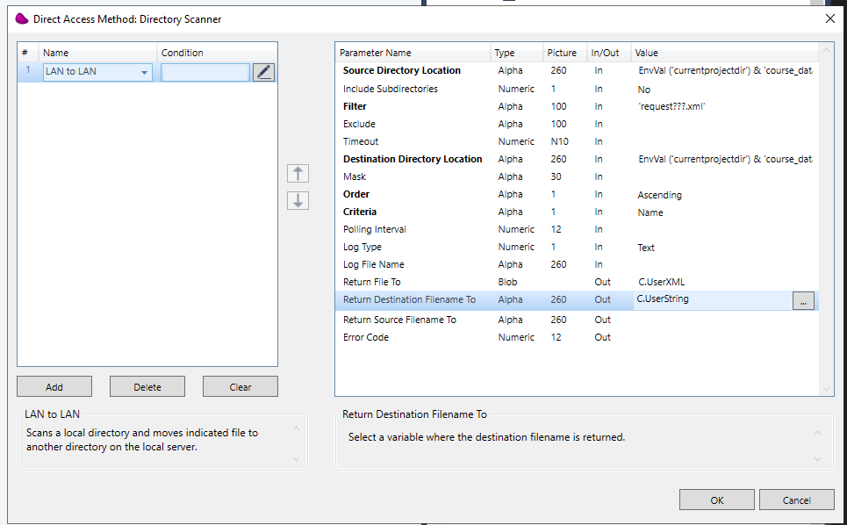Image resolution: width=847 pixels, height=525 pixels.
Task: Click the Name column header in methods list
Action: click(97, 53)
